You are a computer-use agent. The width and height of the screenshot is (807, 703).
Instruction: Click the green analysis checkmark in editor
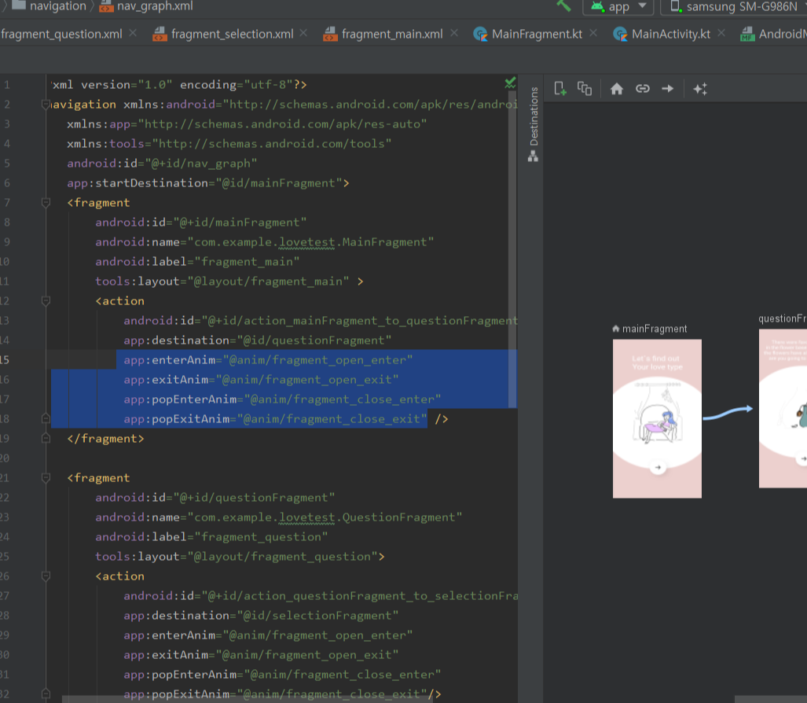click(x=510, y=83)
